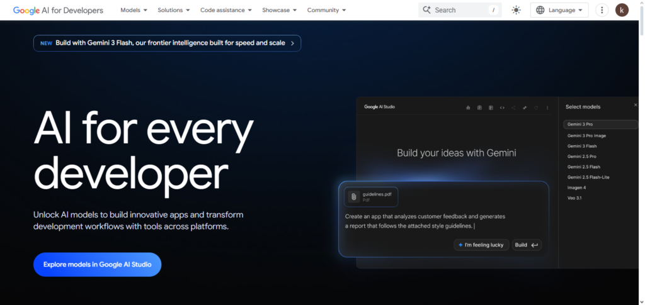This screenshot has height=305, width=645.
Task: Click the Build button in prompt box
Action: click(527, 245)
